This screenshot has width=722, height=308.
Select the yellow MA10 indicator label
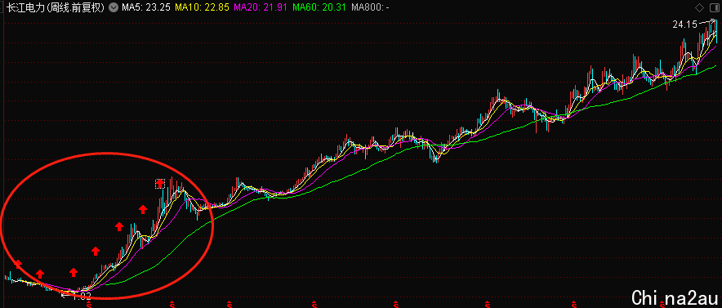pyautogui.click(x=202, y=8)
